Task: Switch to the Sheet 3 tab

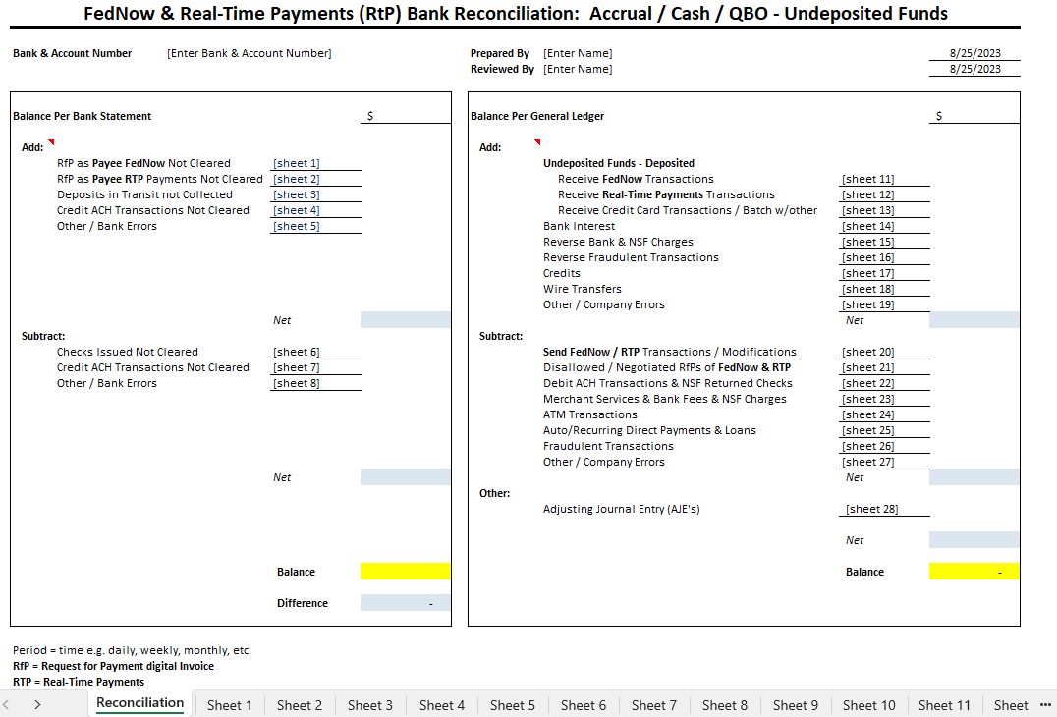Action: [x=370, y=705]
